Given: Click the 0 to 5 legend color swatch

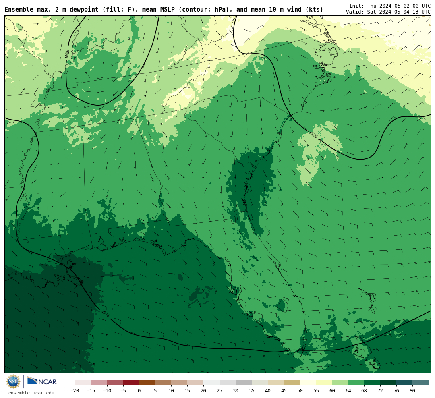Looking at the screenshot, I should [x=147, y=383].
